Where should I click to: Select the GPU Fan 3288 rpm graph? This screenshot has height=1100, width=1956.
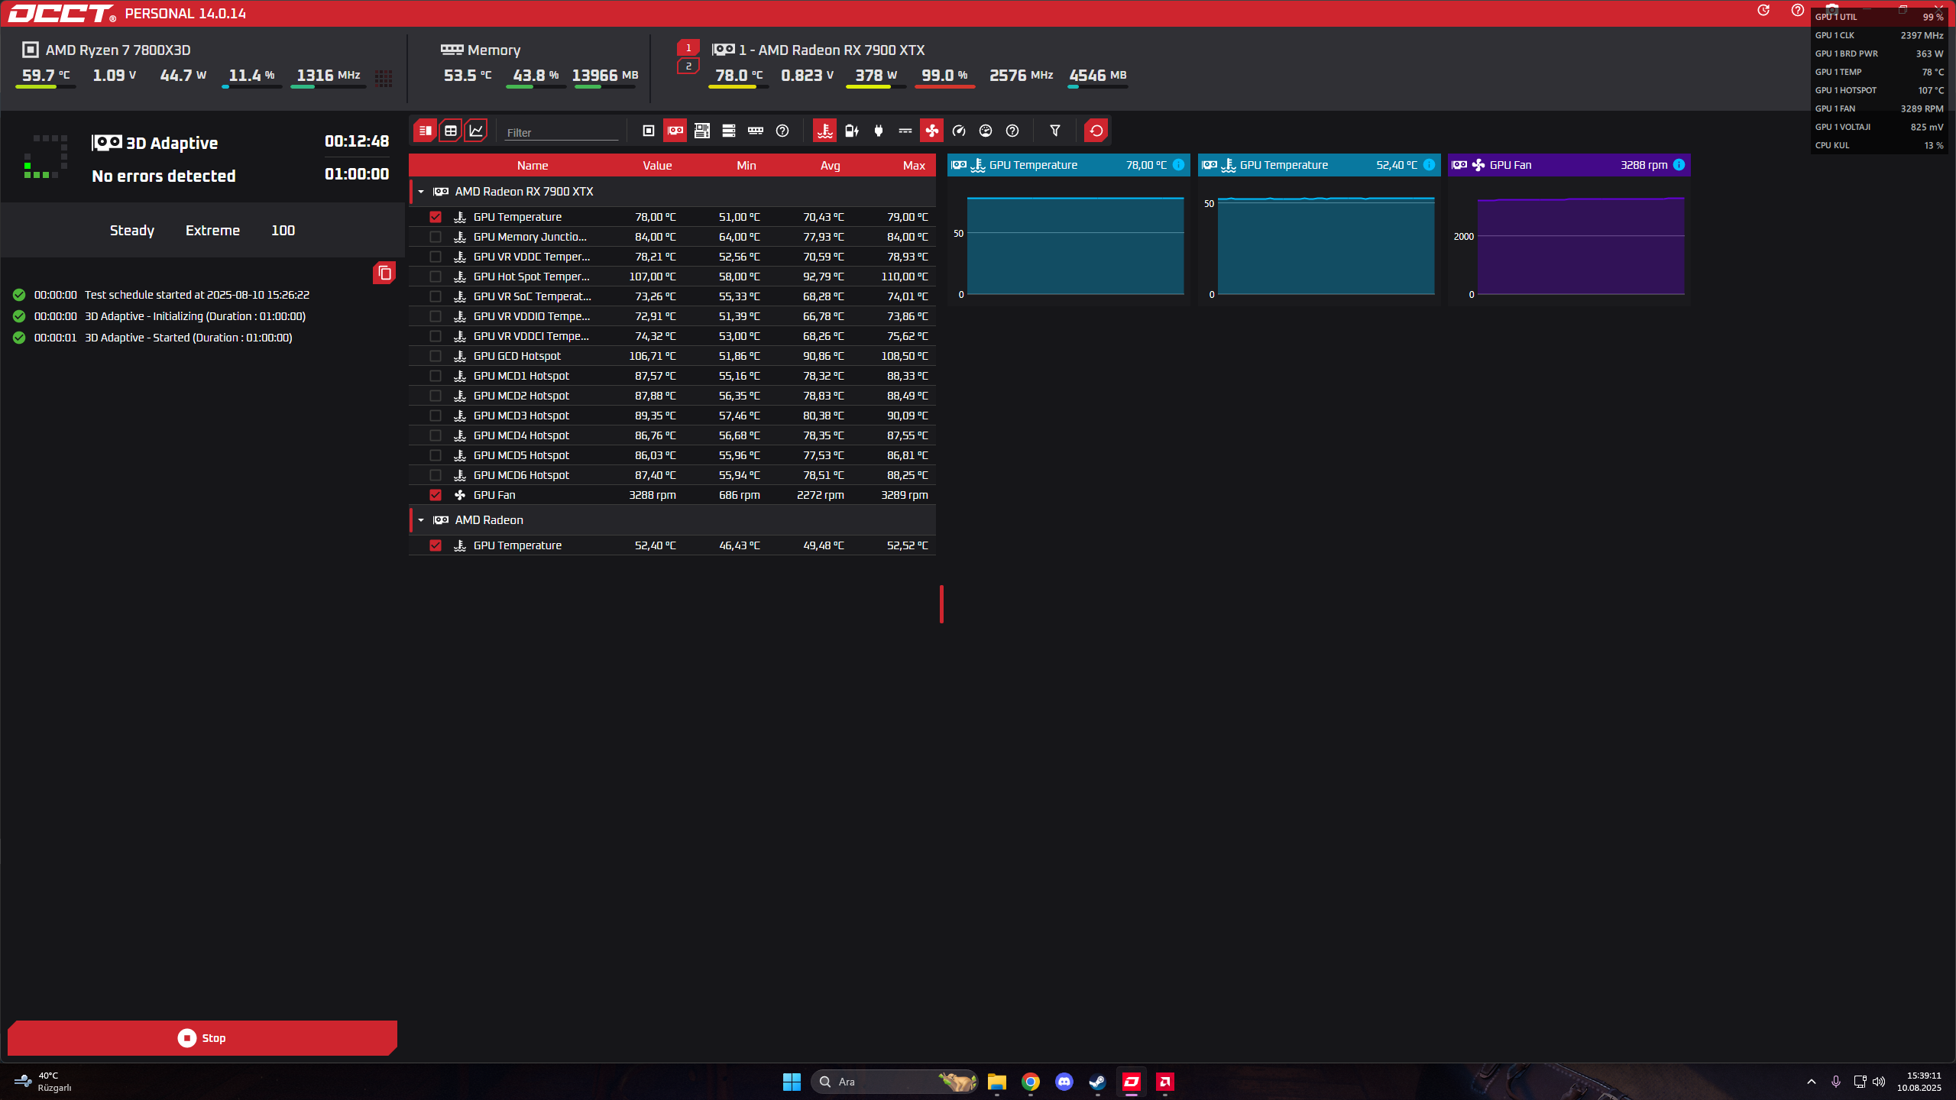click(1569, 229)
